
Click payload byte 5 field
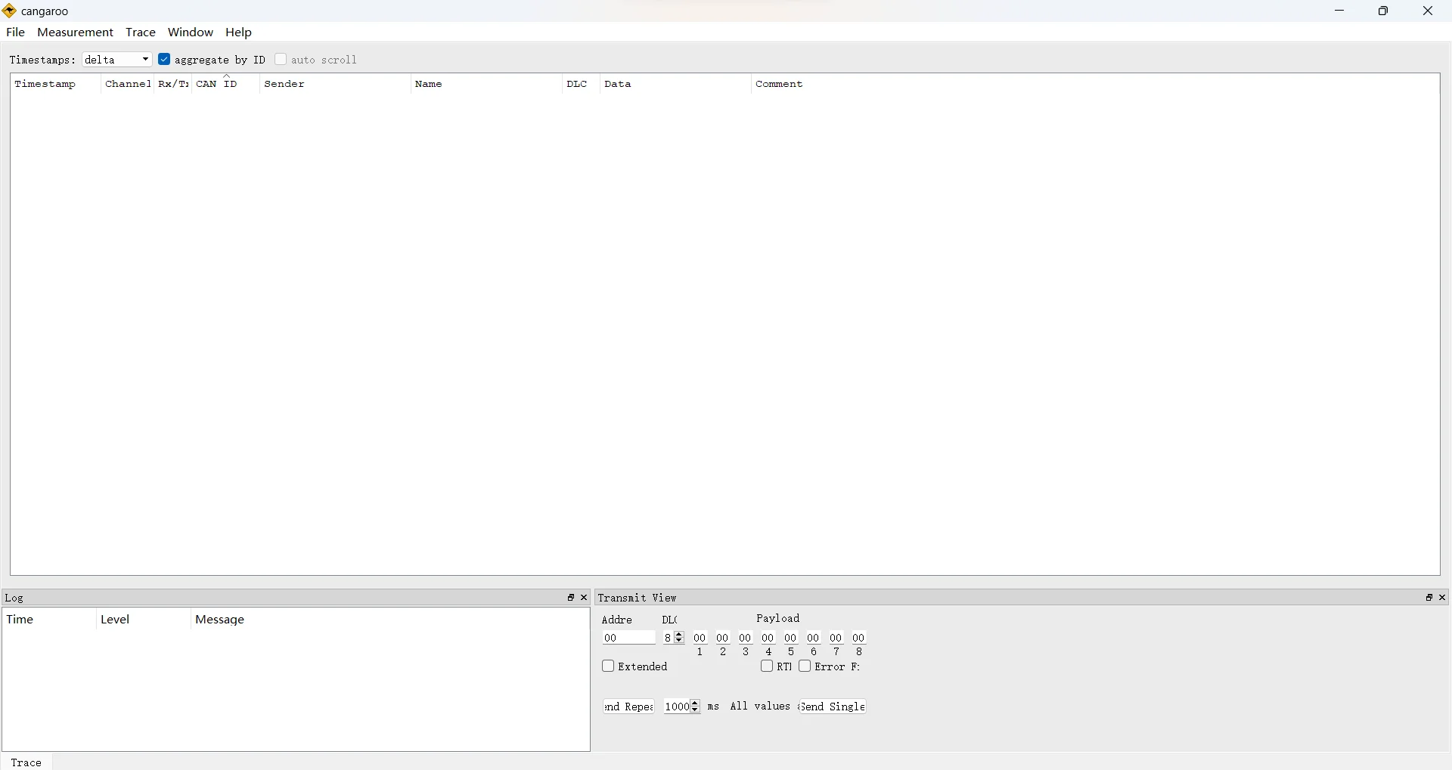(791, 638)
